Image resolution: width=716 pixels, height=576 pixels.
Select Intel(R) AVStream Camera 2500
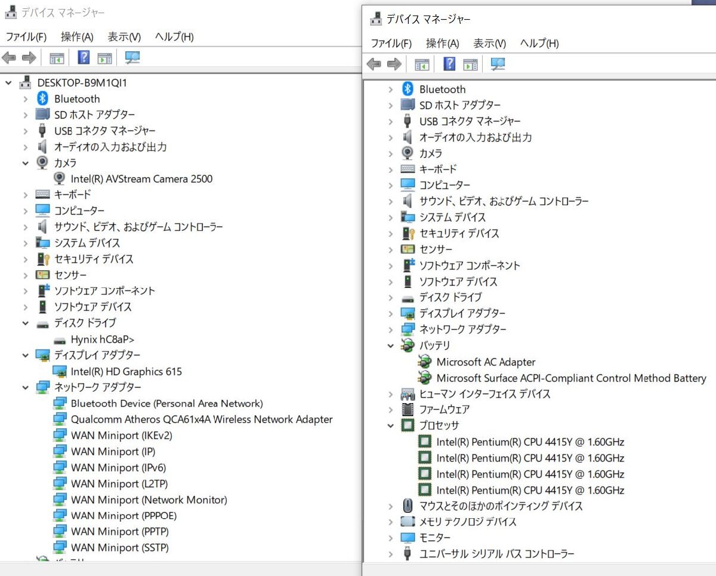141,178
